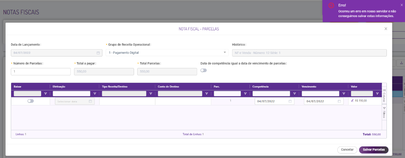Open filter icon for Tipo Receita/Destino column
405x158 pixels.
(151, 94)
